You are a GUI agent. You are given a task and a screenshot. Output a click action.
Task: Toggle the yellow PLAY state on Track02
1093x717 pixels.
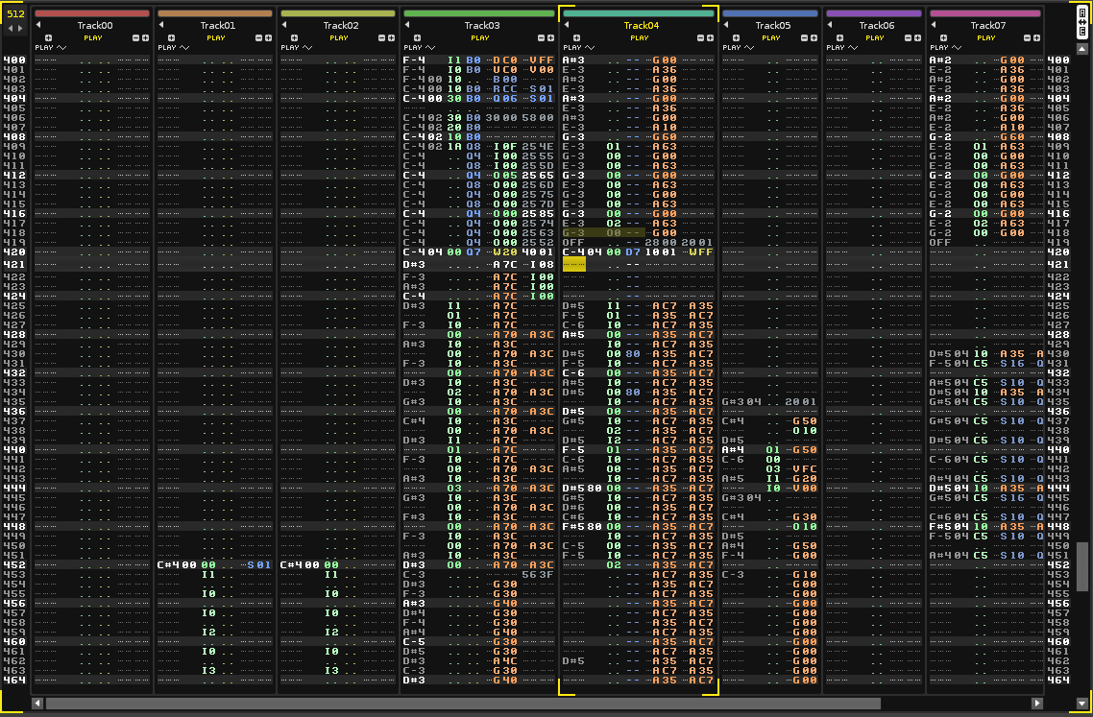tap(338, 37)
